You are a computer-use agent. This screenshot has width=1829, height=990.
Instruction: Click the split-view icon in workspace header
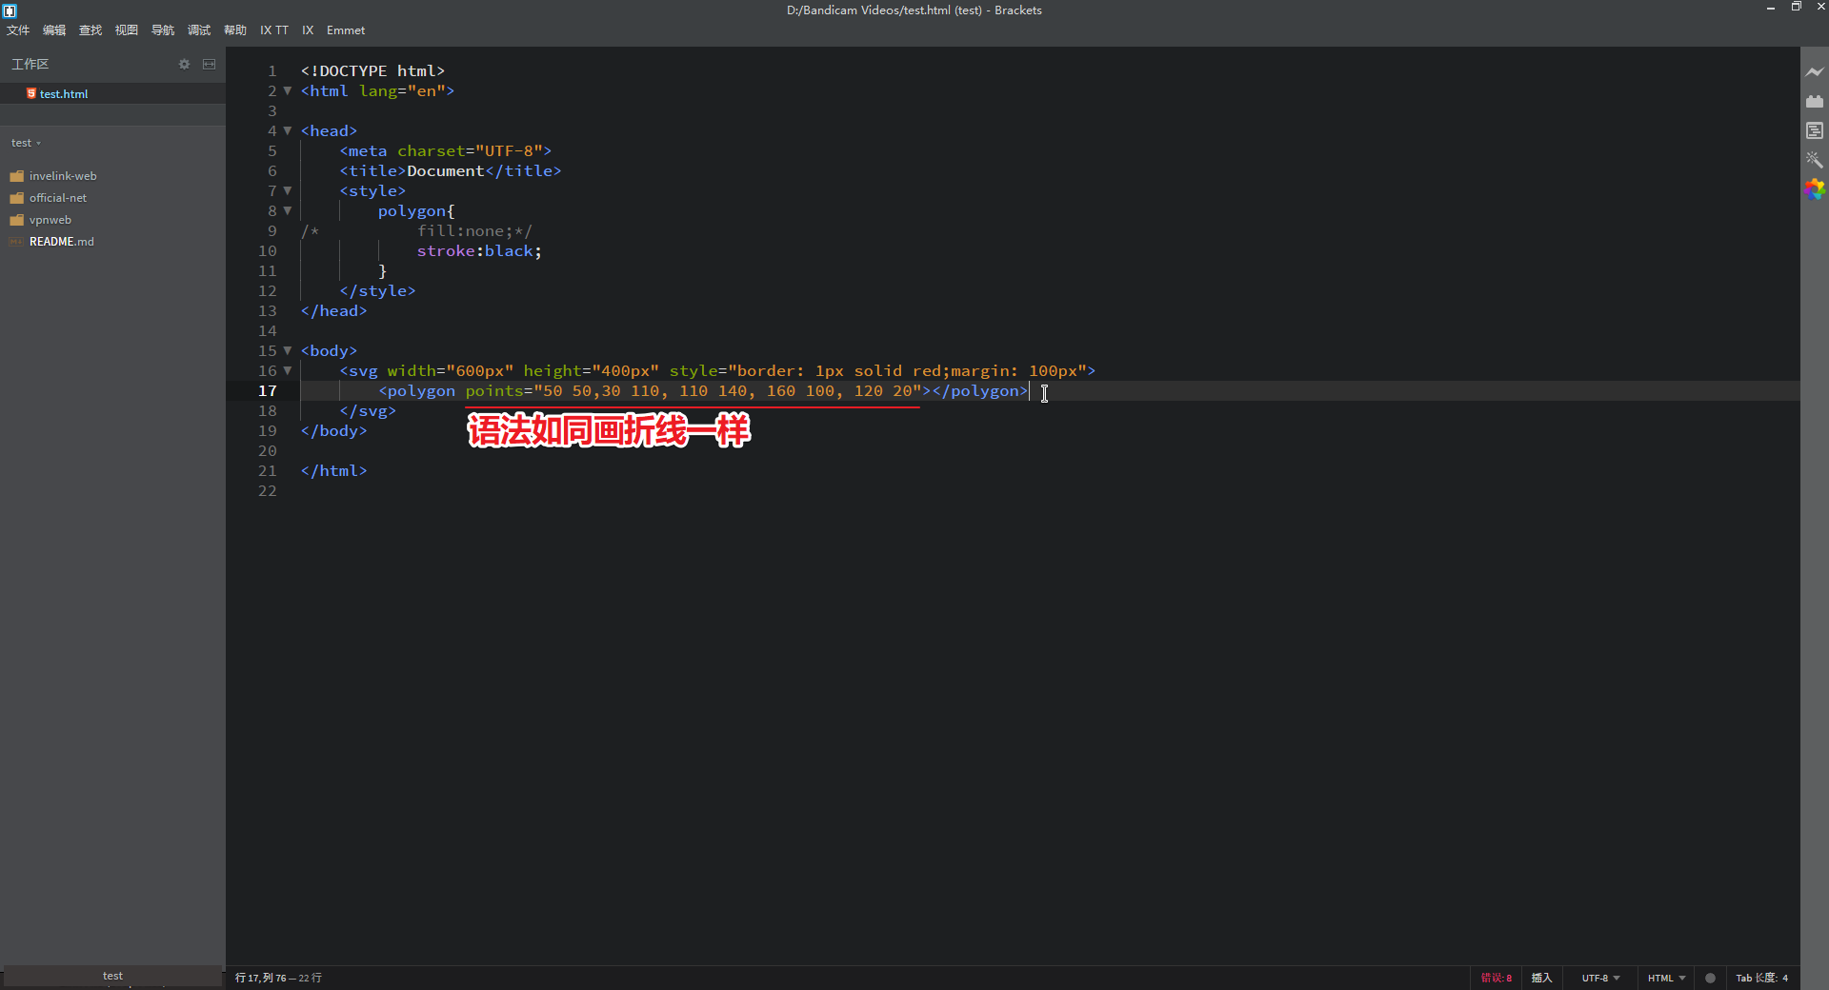coord(210,64)
